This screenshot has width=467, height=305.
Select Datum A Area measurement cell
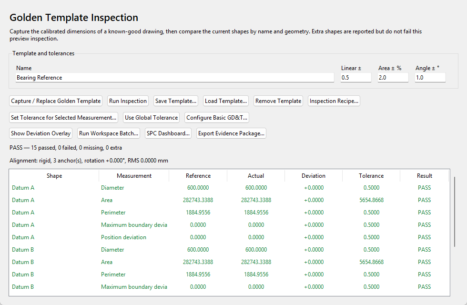107,200
